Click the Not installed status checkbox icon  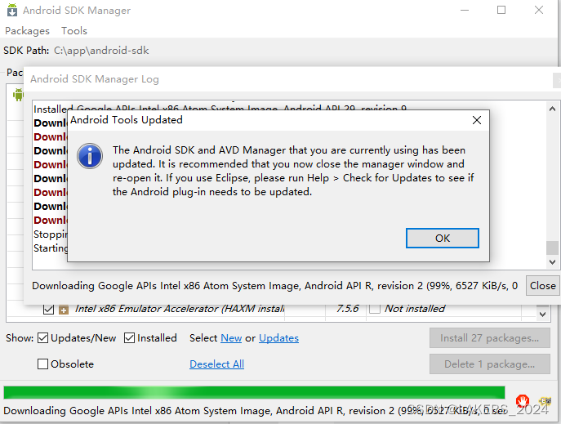pyautogui.click(x=374, y=309)
